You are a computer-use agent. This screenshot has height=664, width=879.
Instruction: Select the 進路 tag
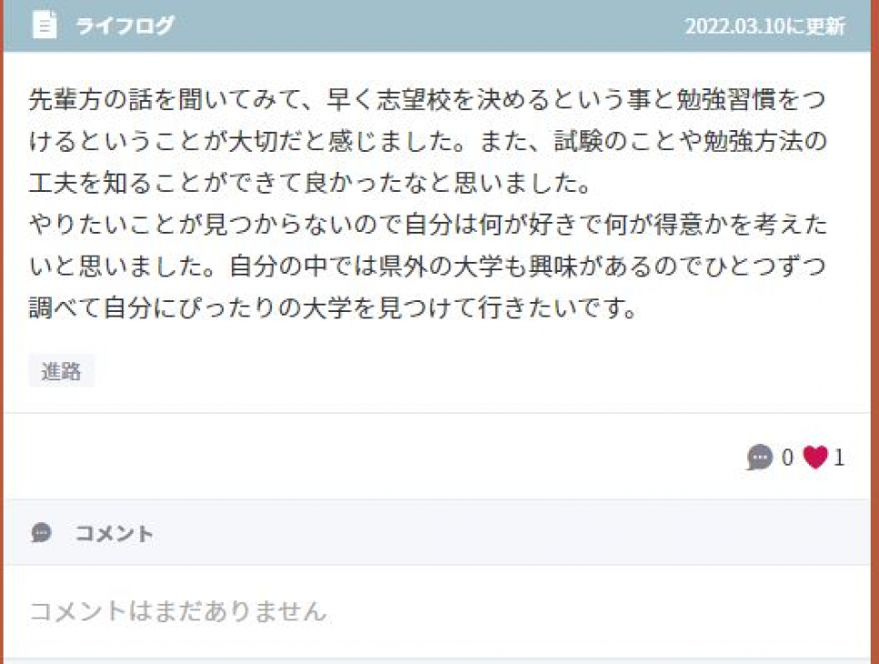point(61,371)
